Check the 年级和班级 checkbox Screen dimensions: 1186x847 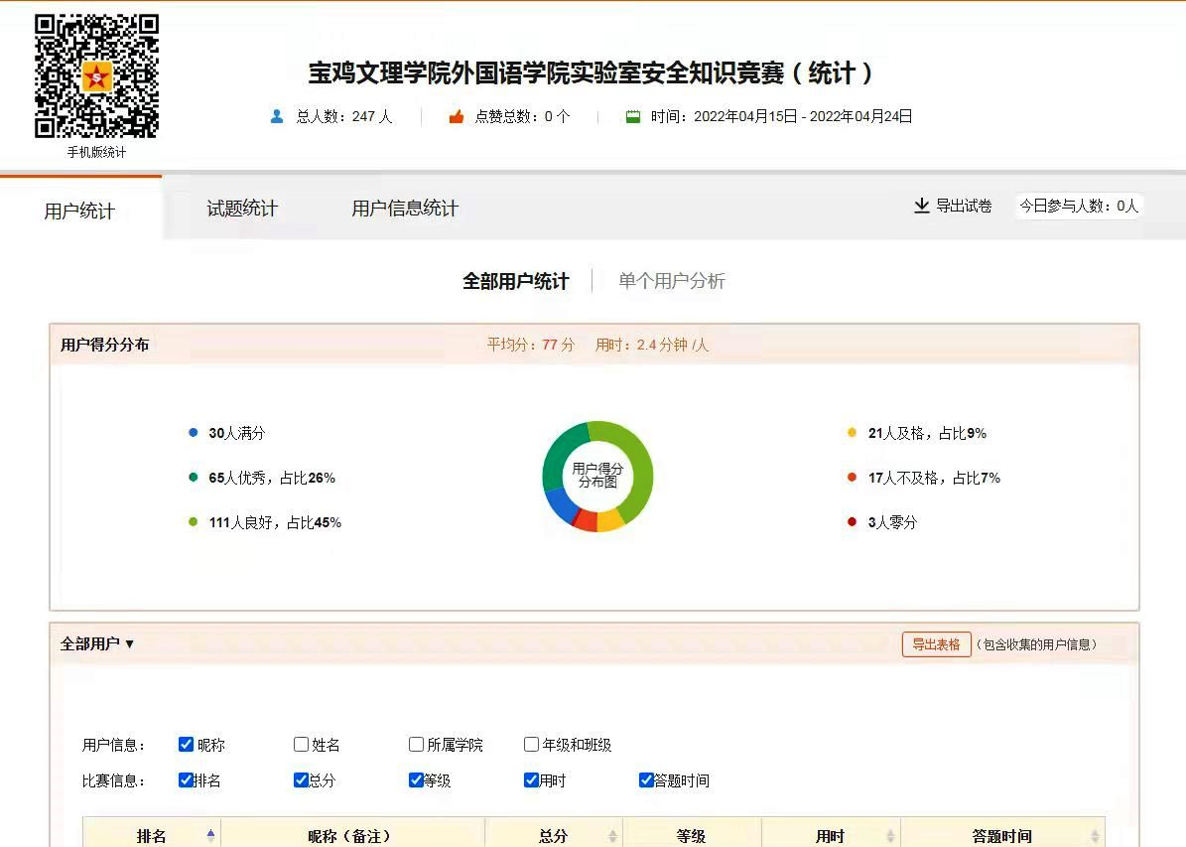click(x=532, y=745)
